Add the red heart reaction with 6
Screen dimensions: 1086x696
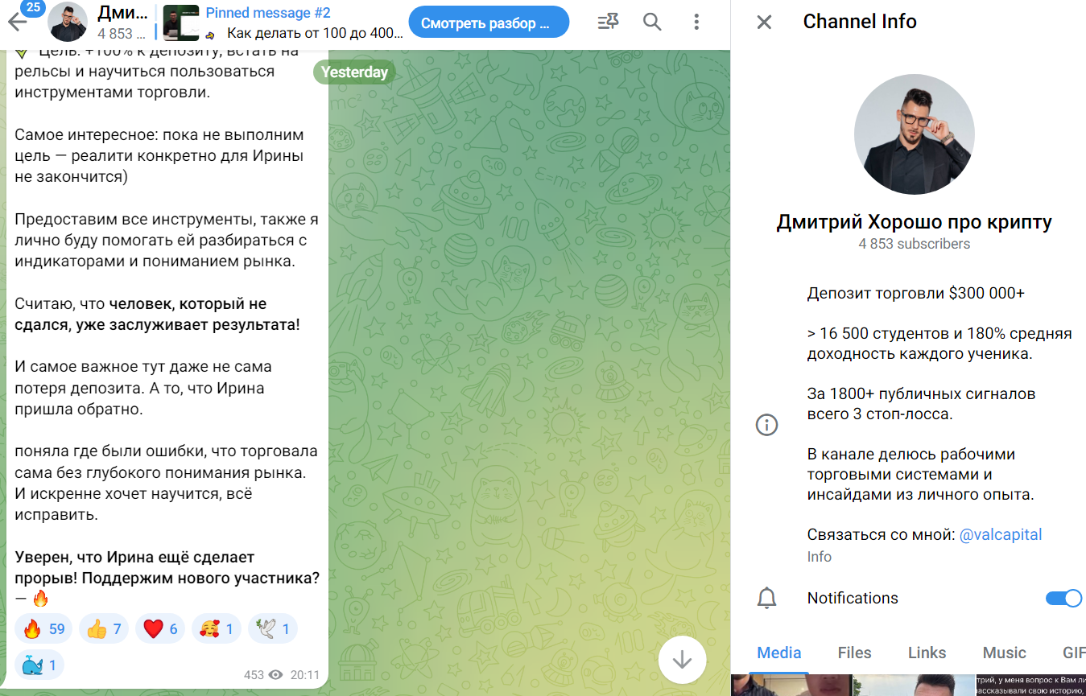click(x=160, y=628)
